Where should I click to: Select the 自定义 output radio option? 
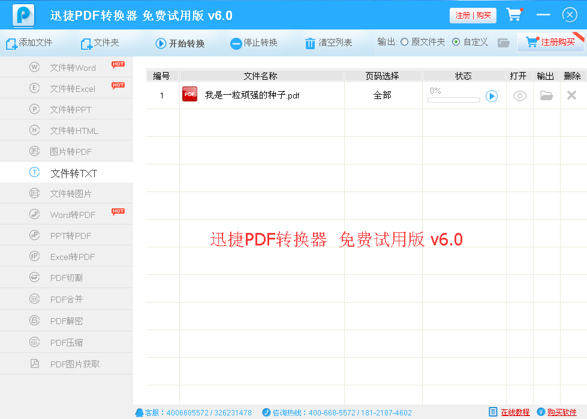470,42
